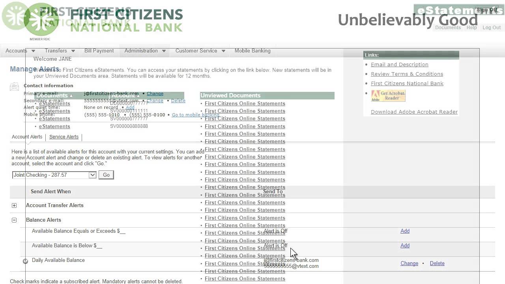Image resolution: width=505 pixels, height=284 pixels.
Task: Change the primary e-mail address
Action: tap(155, 94)
